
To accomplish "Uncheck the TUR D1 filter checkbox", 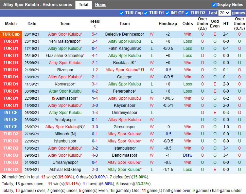I will coord(146,13).
